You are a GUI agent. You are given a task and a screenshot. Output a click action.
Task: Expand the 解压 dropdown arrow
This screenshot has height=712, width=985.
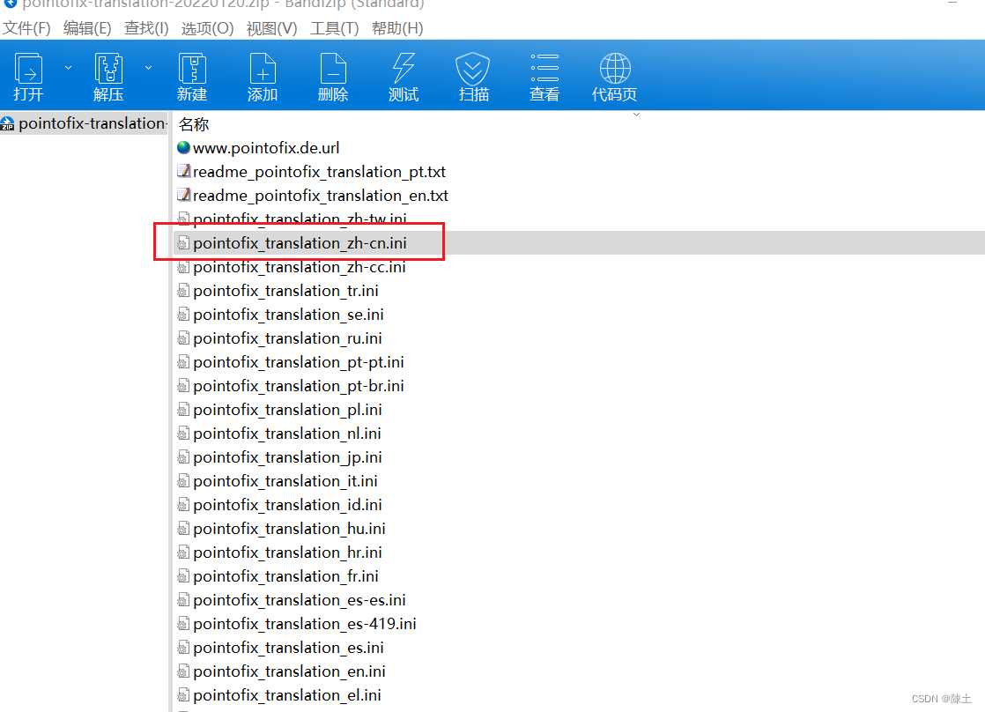(x=148, y=68)
